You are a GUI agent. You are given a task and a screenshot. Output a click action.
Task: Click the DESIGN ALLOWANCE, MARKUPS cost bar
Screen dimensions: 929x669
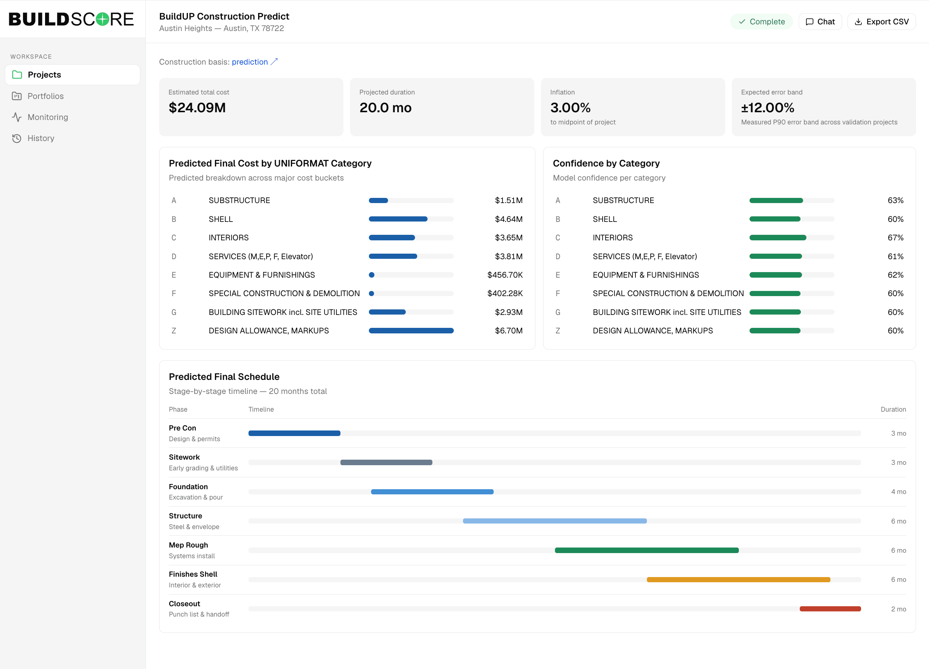(411, 330)
